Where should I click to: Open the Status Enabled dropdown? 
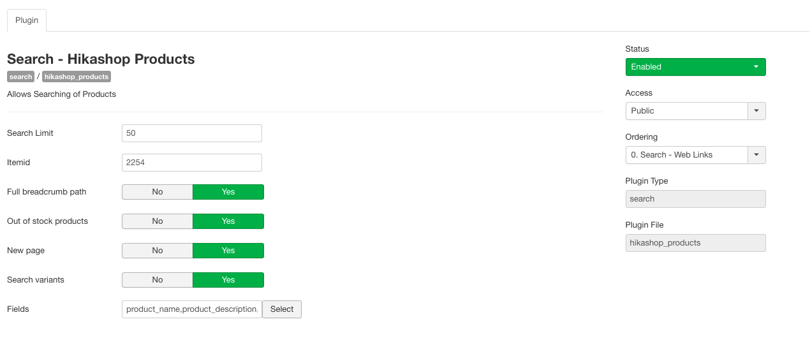[x=695, y=67]
